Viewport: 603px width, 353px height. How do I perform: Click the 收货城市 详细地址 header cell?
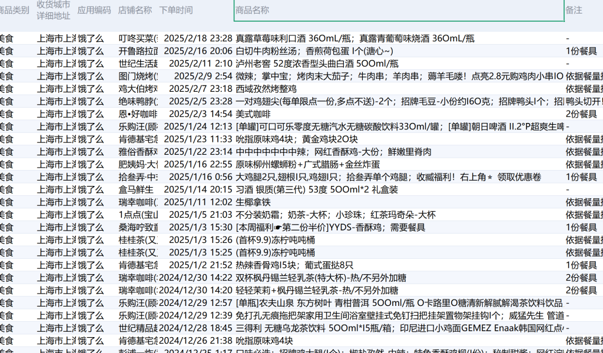(x=54, y=11)
